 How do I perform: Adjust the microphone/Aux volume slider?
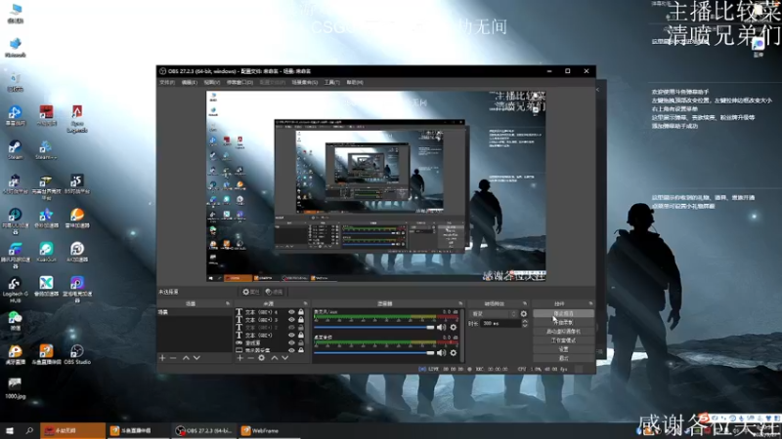click(374, 327)
